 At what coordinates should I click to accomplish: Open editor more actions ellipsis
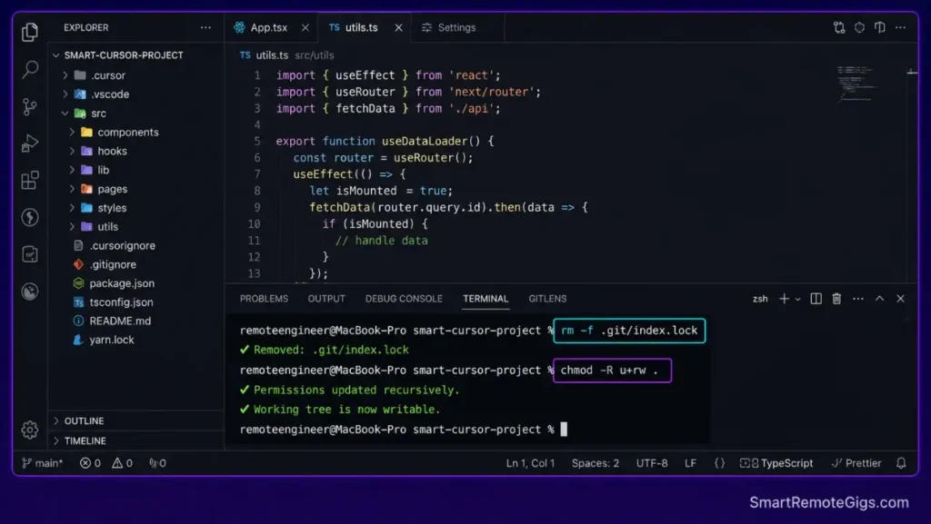coord(901,27)
